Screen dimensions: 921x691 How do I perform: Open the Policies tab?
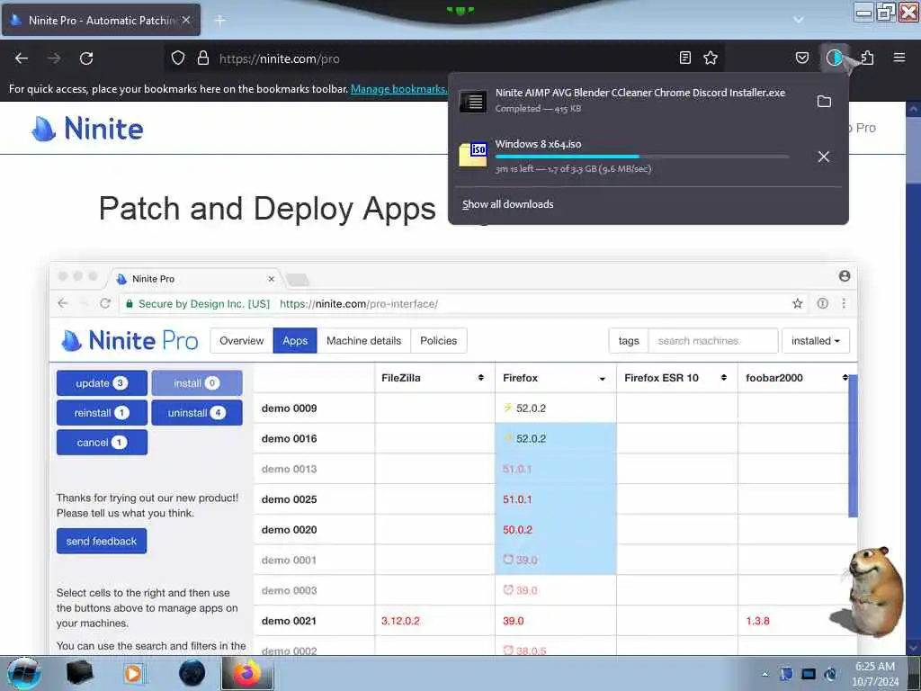click(438, 341)
